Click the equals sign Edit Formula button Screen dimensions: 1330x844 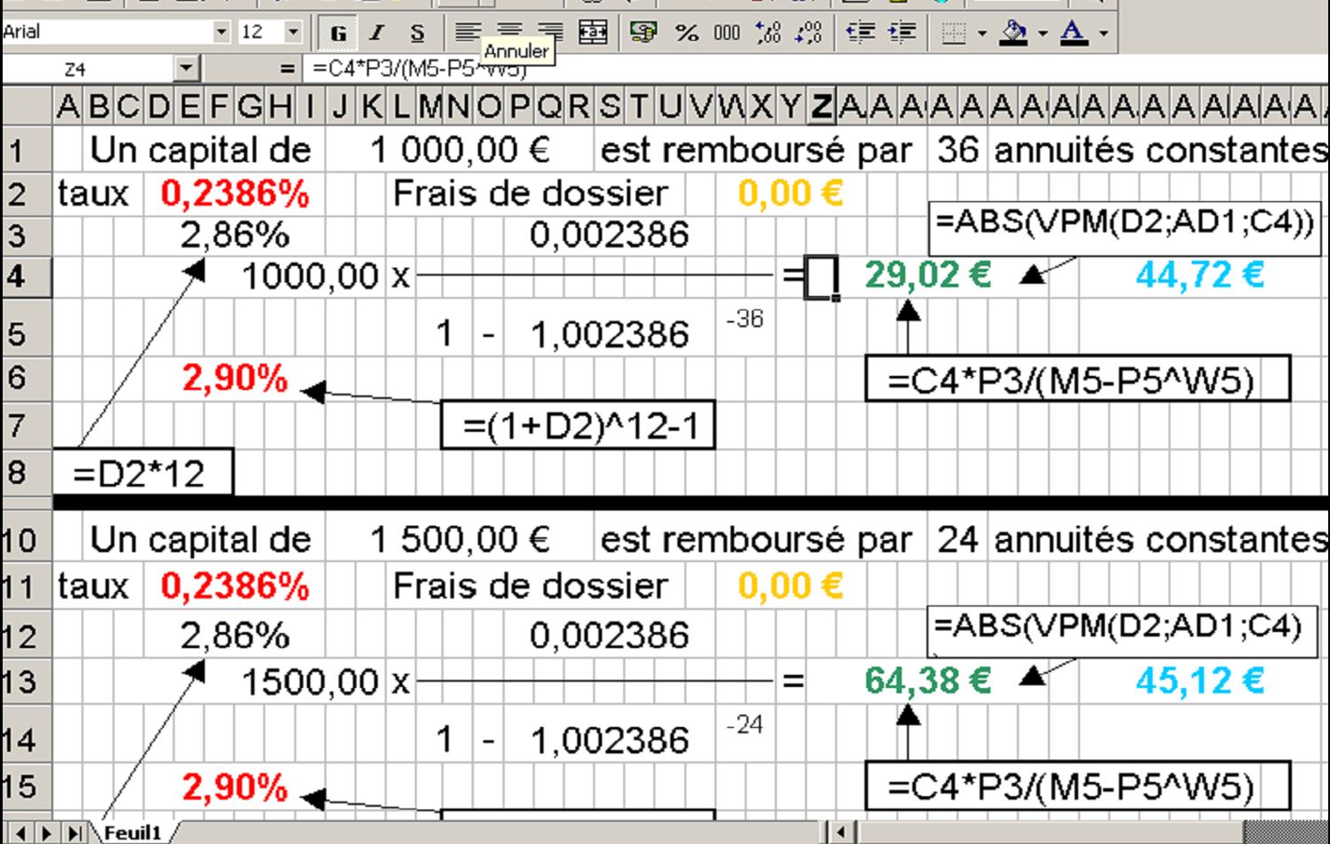coord(286,68)
